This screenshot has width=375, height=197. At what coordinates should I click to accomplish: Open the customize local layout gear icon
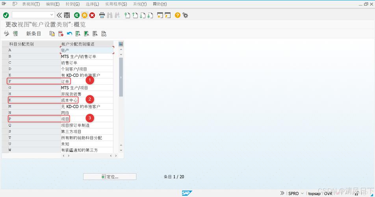pyautogui.click(x=185, y=15)
